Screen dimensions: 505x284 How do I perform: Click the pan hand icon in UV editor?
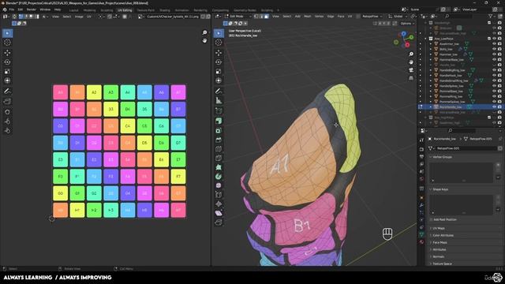click(x=204, y=40)
